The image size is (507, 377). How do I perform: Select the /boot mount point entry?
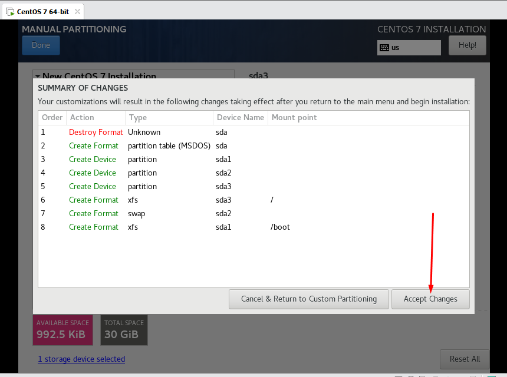point(280,227)
